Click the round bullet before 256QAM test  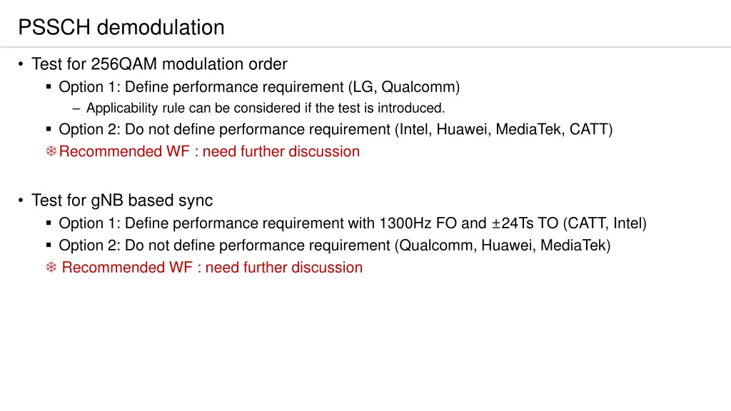[21, 64]
